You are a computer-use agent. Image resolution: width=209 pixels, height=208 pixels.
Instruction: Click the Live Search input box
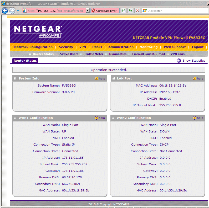point(177,11)
